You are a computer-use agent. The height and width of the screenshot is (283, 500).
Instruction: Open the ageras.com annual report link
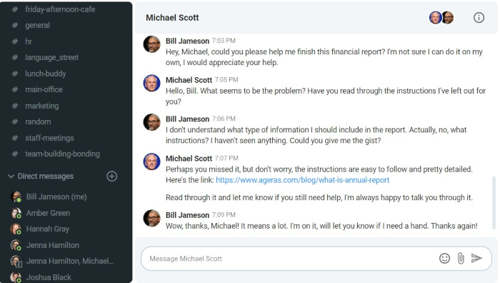(x=302, y=180)
